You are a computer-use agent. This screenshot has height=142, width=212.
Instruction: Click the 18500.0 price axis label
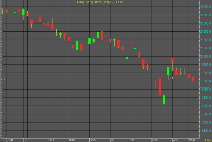tap(205, 81)
